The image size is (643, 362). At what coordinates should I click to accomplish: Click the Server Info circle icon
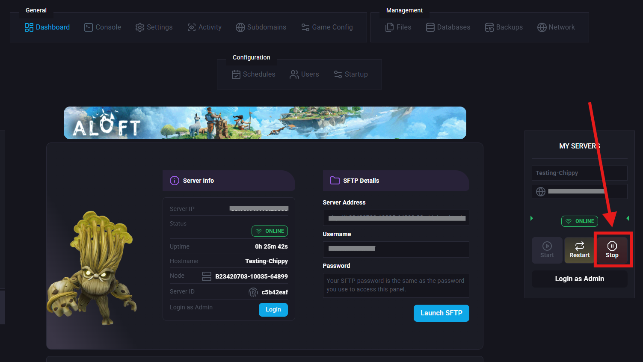coord(175,181)
